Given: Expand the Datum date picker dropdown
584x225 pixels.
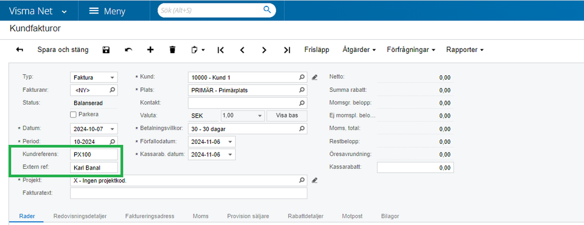Looking at the screenshot, I should [x=112, y=129].
